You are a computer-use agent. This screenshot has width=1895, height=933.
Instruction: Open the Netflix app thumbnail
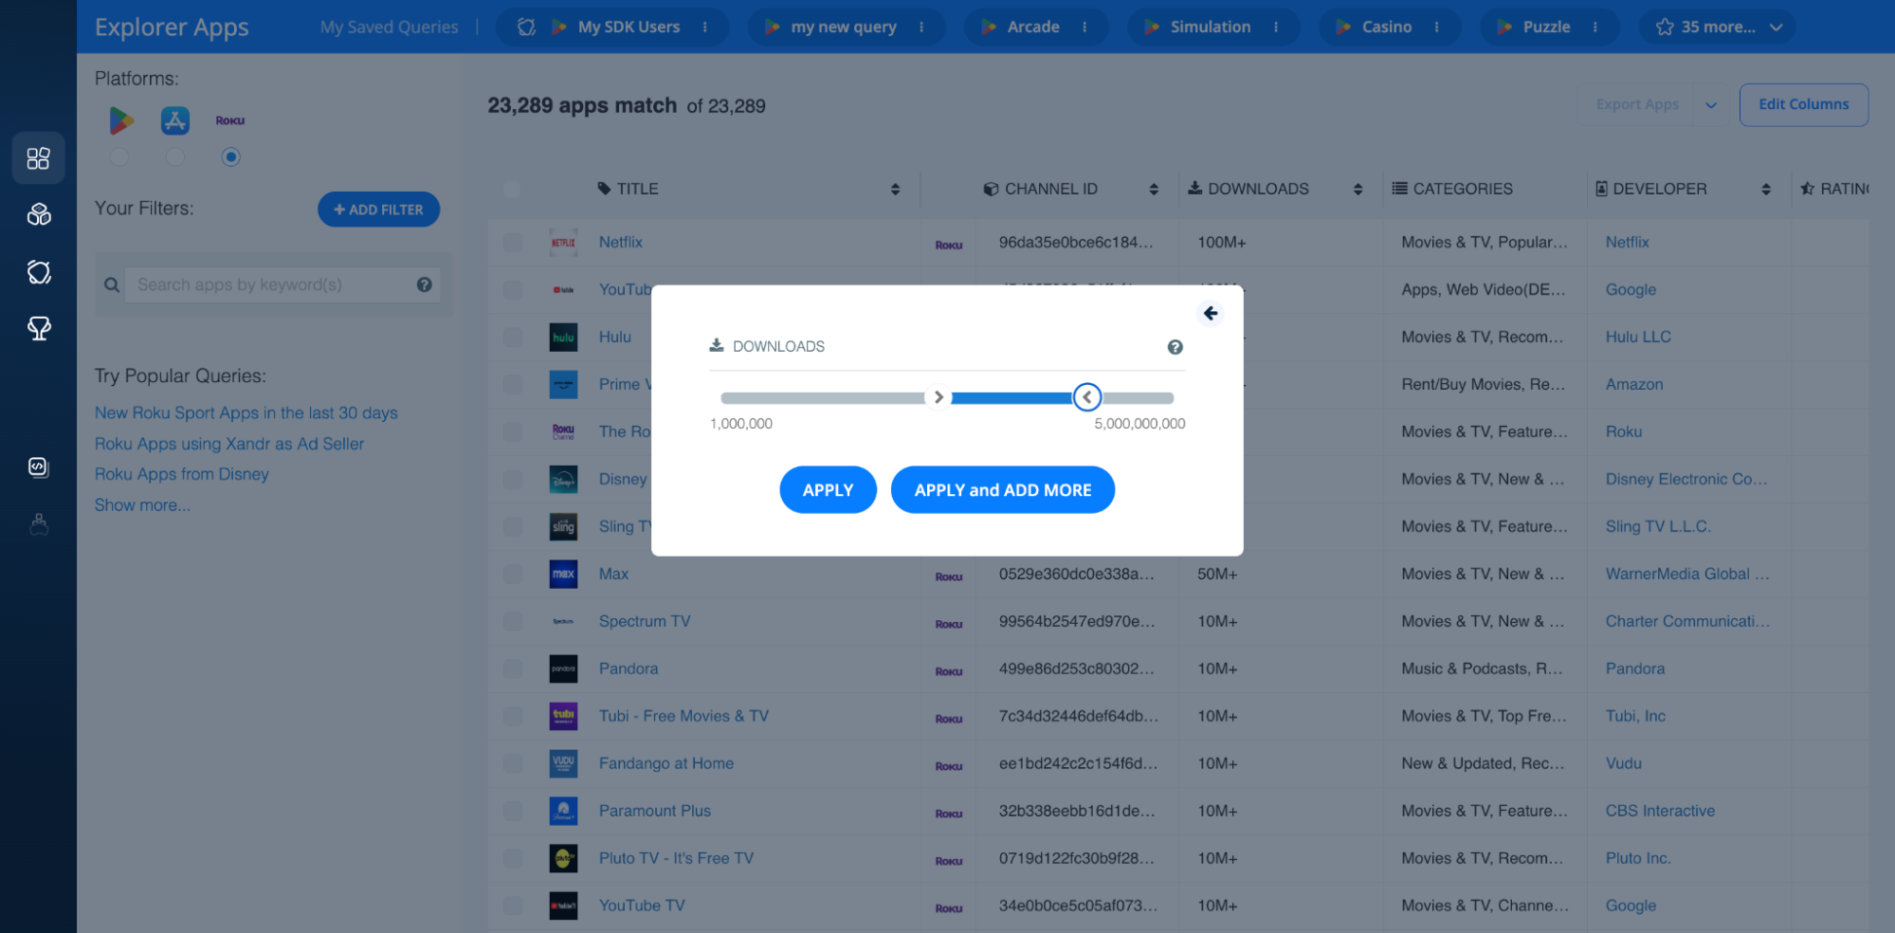[563, 243]
